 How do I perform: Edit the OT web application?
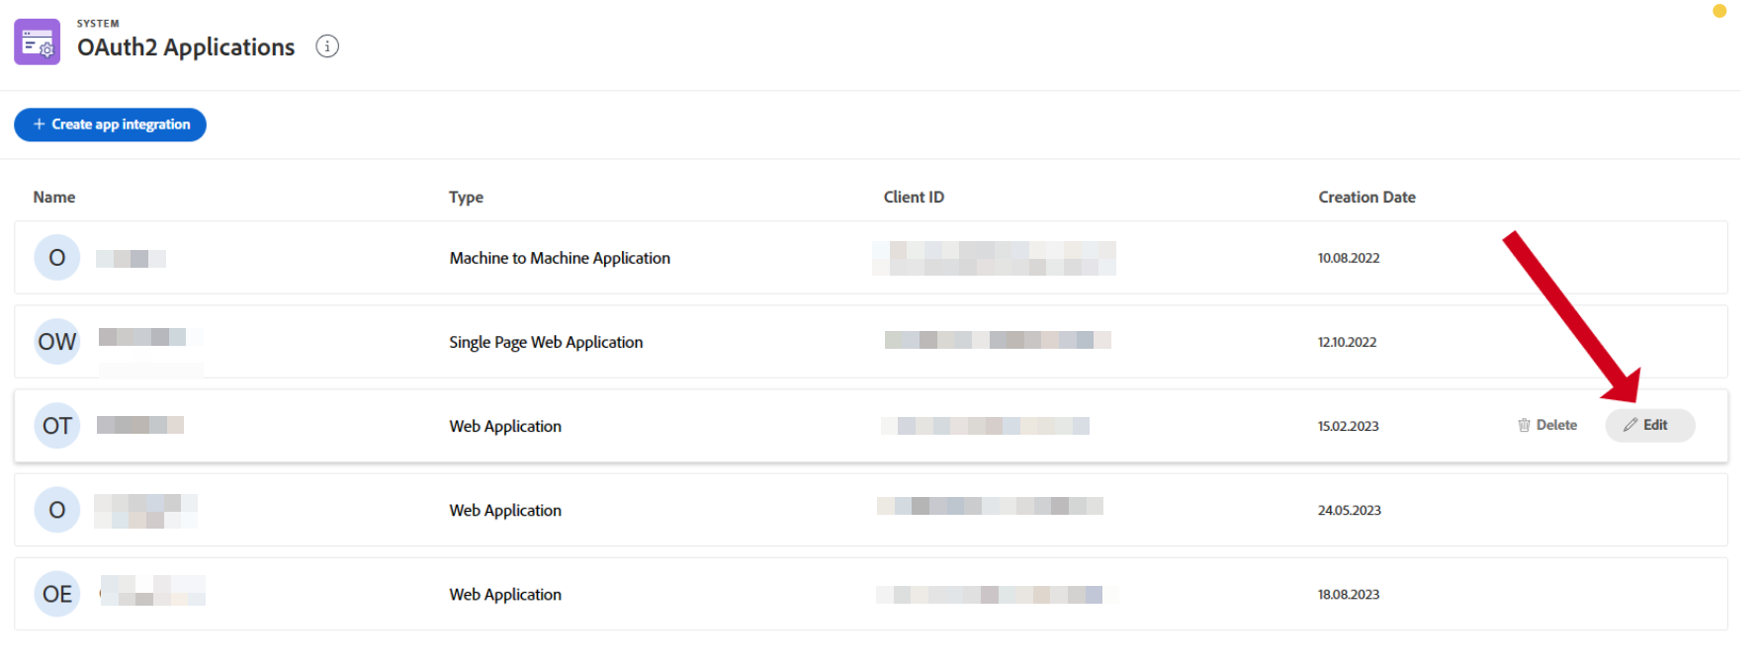point(1649,425)
